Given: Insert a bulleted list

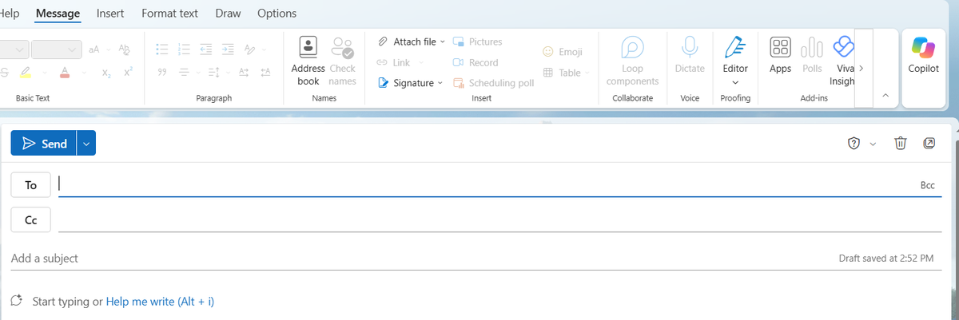Looking at the screenshot, I should pyautogui.click(x=161, y=49).
